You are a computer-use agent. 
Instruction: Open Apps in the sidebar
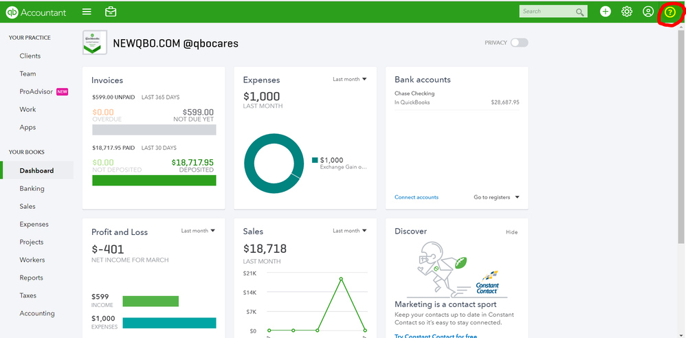click(27, 127)
